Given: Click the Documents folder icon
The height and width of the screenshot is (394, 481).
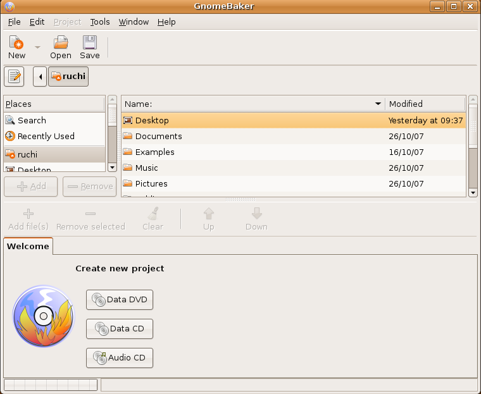Looking at the screenshot, I should click(128, 136).
